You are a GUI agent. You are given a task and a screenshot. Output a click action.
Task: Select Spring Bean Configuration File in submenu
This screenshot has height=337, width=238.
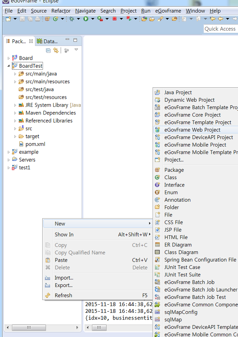click(x=196, y=260)
